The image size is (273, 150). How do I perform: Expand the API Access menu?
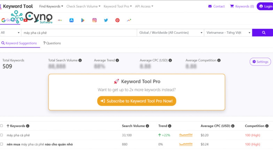click(x=144, y=6)
